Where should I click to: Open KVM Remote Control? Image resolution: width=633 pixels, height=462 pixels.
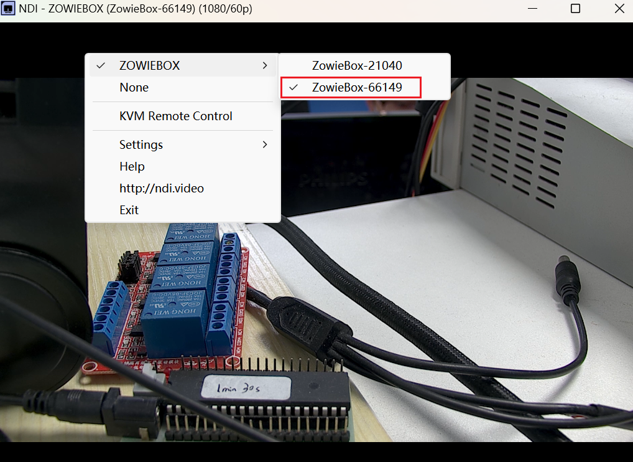click(x=175, y=116)
